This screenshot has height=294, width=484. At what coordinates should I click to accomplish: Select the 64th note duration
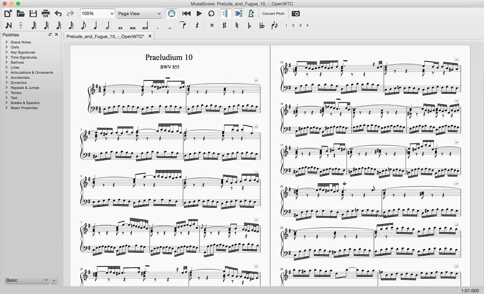click(46, 26)
